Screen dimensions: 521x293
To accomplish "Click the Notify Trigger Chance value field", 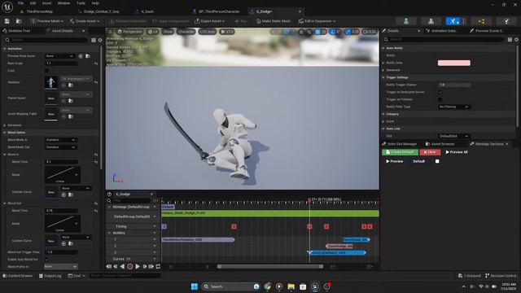I will click(x=454, y=85).
